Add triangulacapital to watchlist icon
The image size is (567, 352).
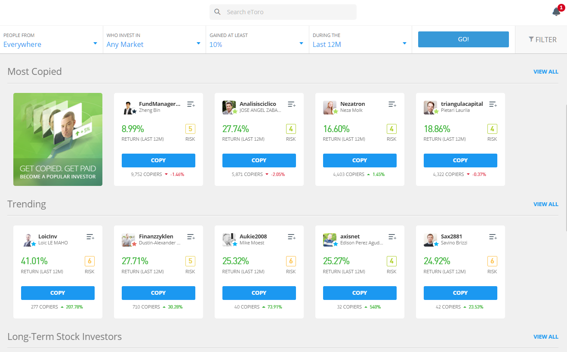tap(493, 104)
